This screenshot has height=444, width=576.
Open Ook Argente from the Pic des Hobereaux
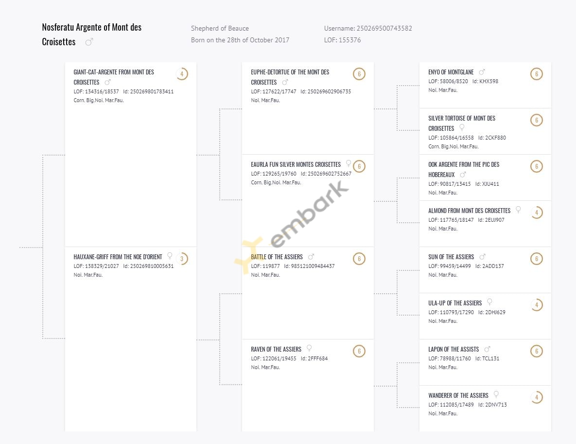[464, 170]
